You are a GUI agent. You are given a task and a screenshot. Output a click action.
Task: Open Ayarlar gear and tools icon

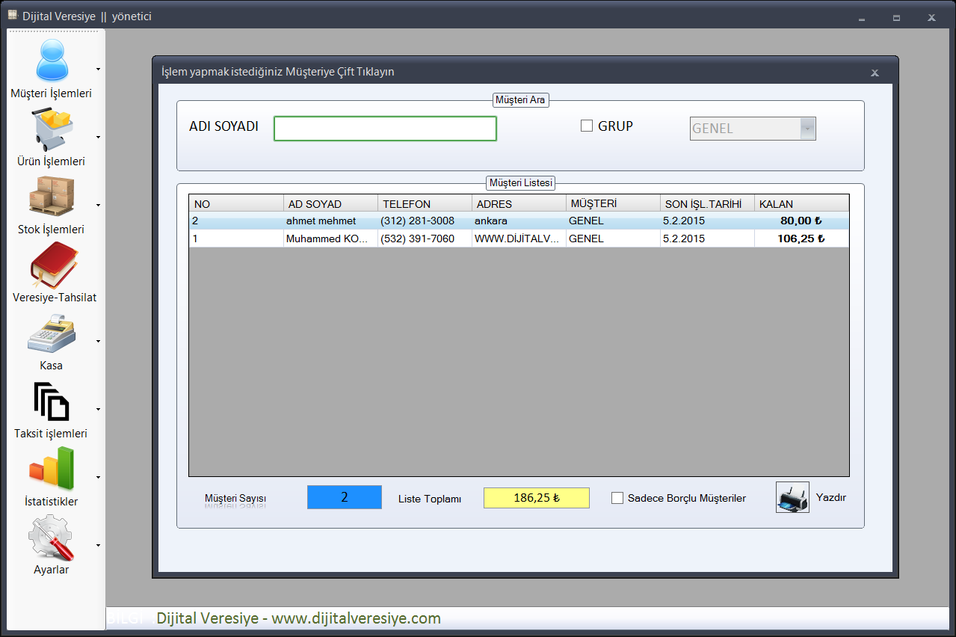[x=52, y=538]
